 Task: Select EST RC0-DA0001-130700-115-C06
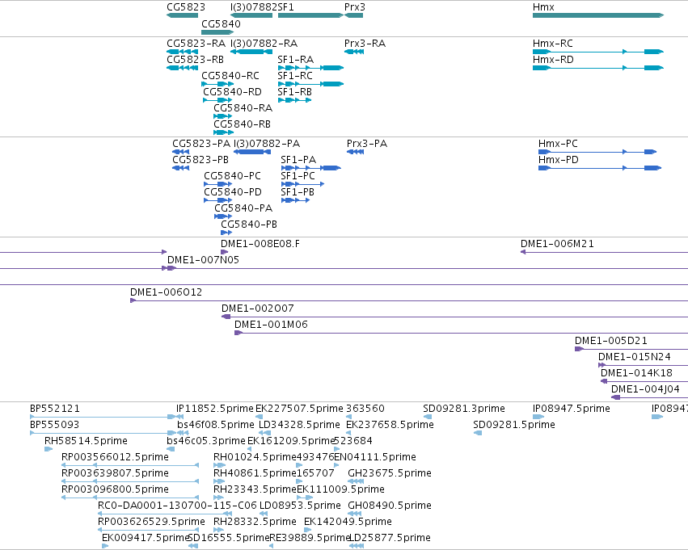[165, 514]
